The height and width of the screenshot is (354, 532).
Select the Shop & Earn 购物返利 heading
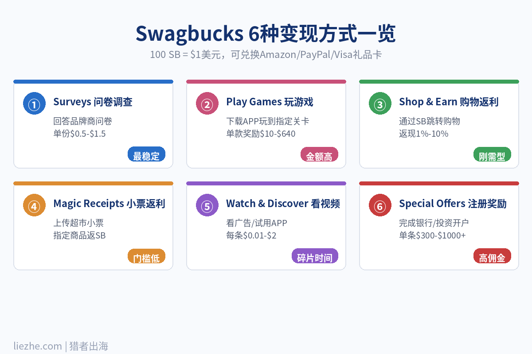pos(449,102)
